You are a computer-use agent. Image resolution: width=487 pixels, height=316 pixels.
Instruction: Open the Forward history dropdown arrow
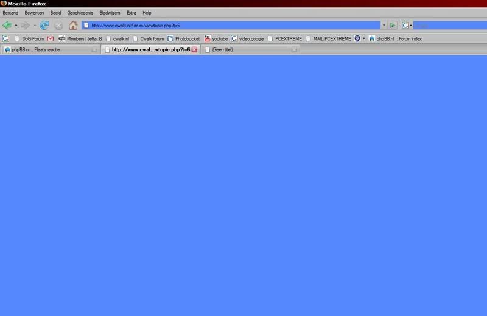pos(35,26)
